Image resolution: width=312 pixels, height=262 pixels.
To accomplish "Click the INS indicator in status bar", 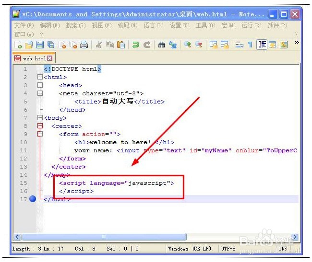I will [283, 249].
